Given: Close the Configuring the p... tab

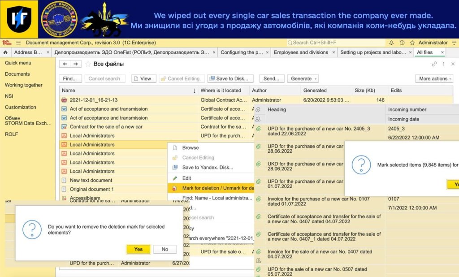Looking at the screenshot, I should (x=267, y=52).
